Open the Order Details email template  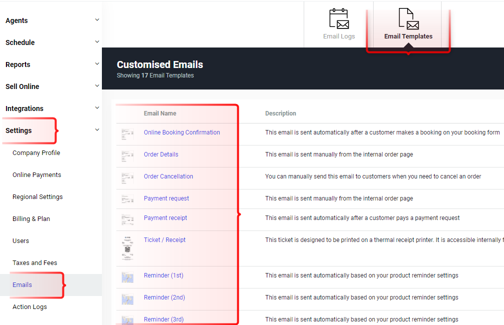point(161,154)
